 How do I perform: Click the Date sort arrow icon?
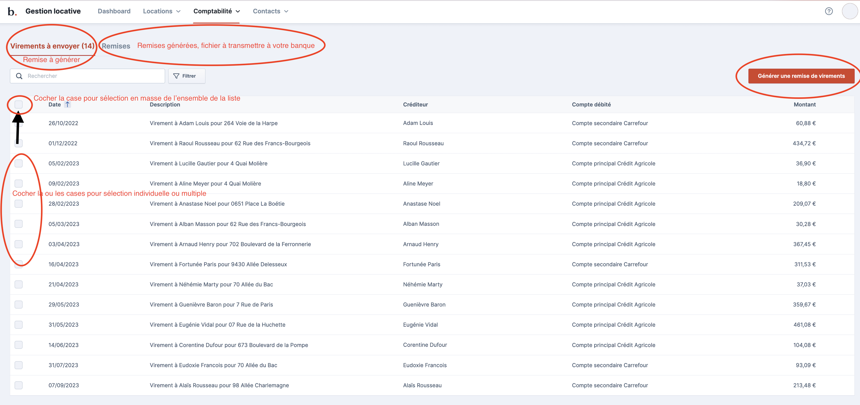(68, 104)
